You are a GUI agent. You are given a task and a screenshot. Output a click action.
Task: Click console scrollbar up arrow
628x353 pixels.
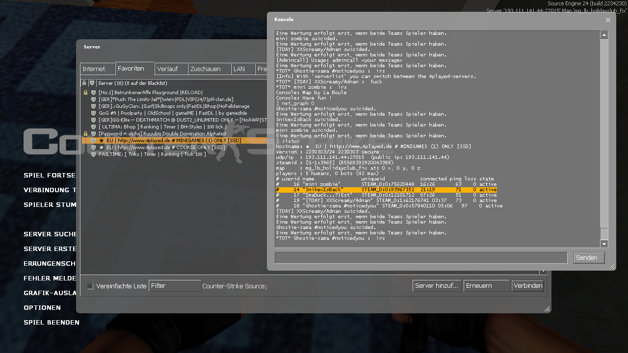[x=604, y=34]
